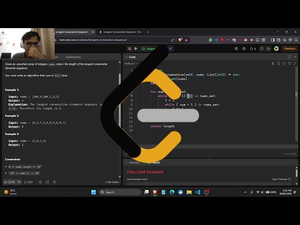Start the orange timer icon
Screen dimensions: 300x225
(x=262, y=49)
